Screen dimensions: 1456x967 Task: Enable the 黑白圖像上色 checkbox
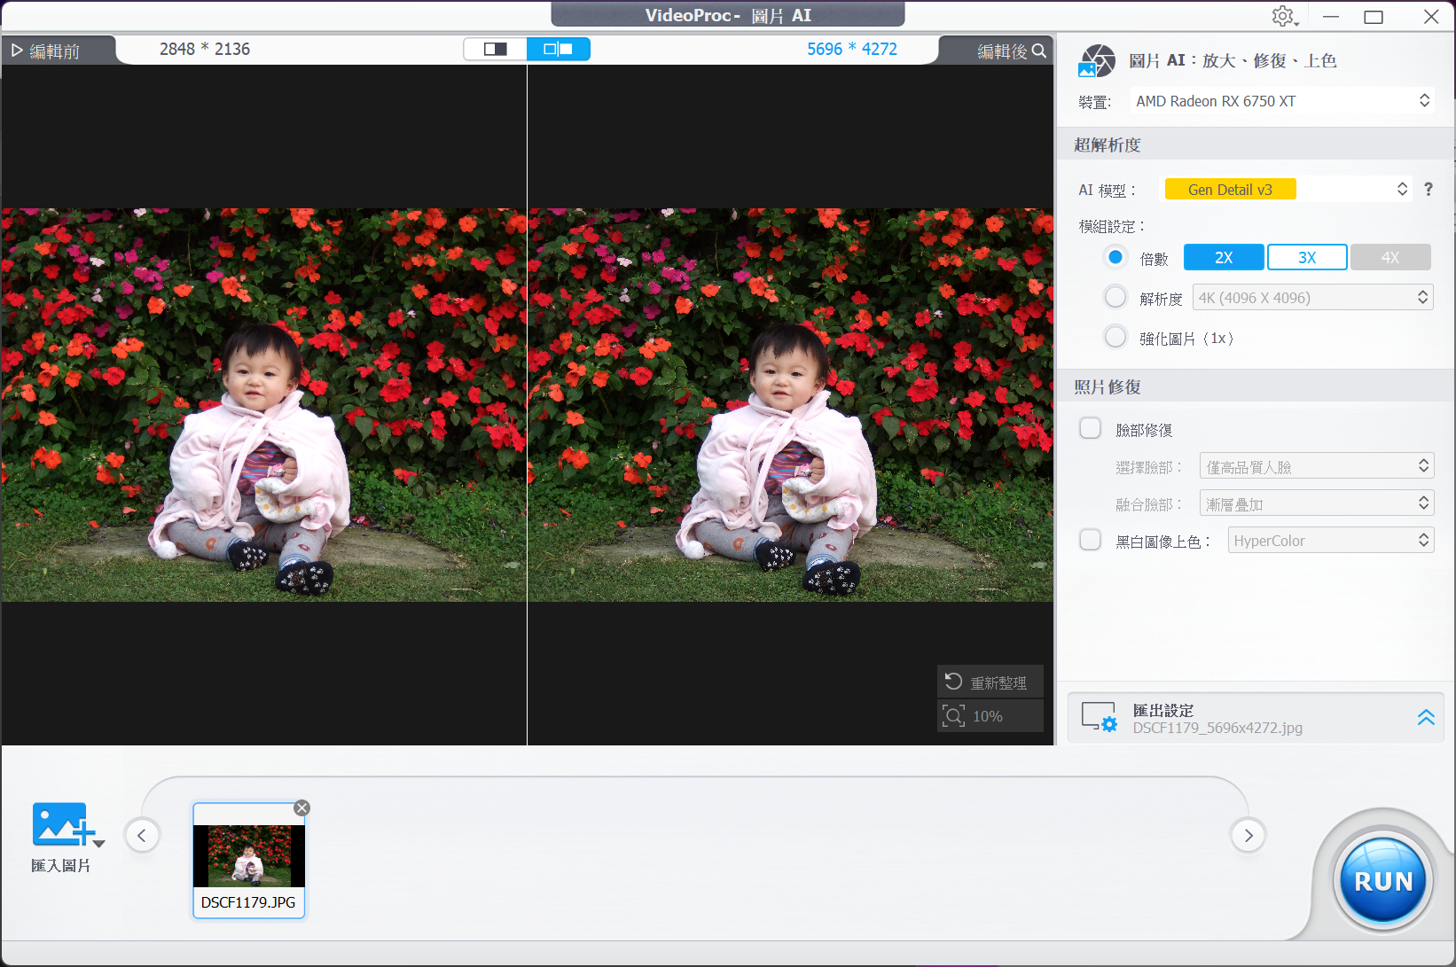pyautogui.click(x=1090, y=541)
